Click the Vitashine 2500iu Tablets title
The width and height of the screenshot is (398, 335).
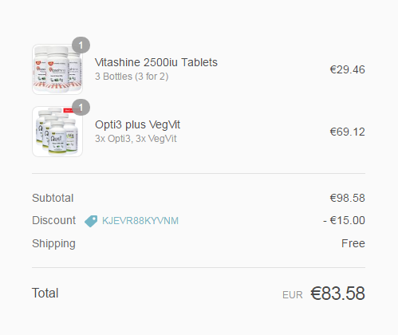point(156,62)
